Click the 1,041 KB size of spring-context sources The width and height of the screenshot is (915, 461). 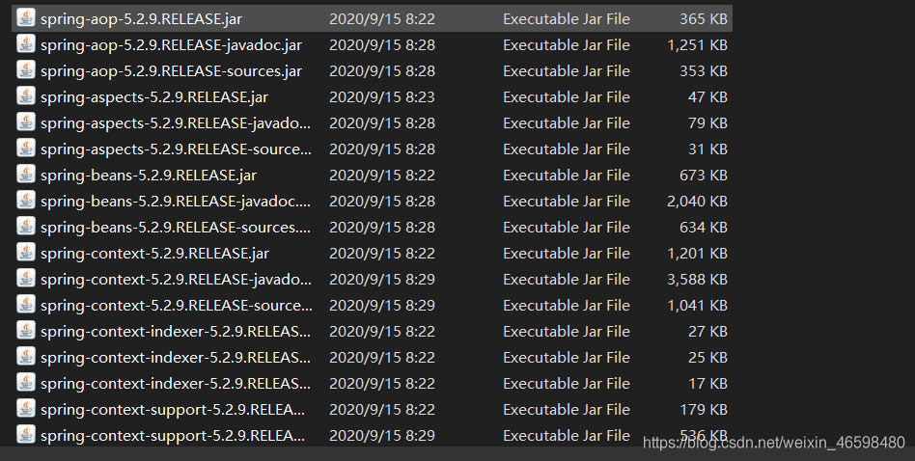pos(697,306)
